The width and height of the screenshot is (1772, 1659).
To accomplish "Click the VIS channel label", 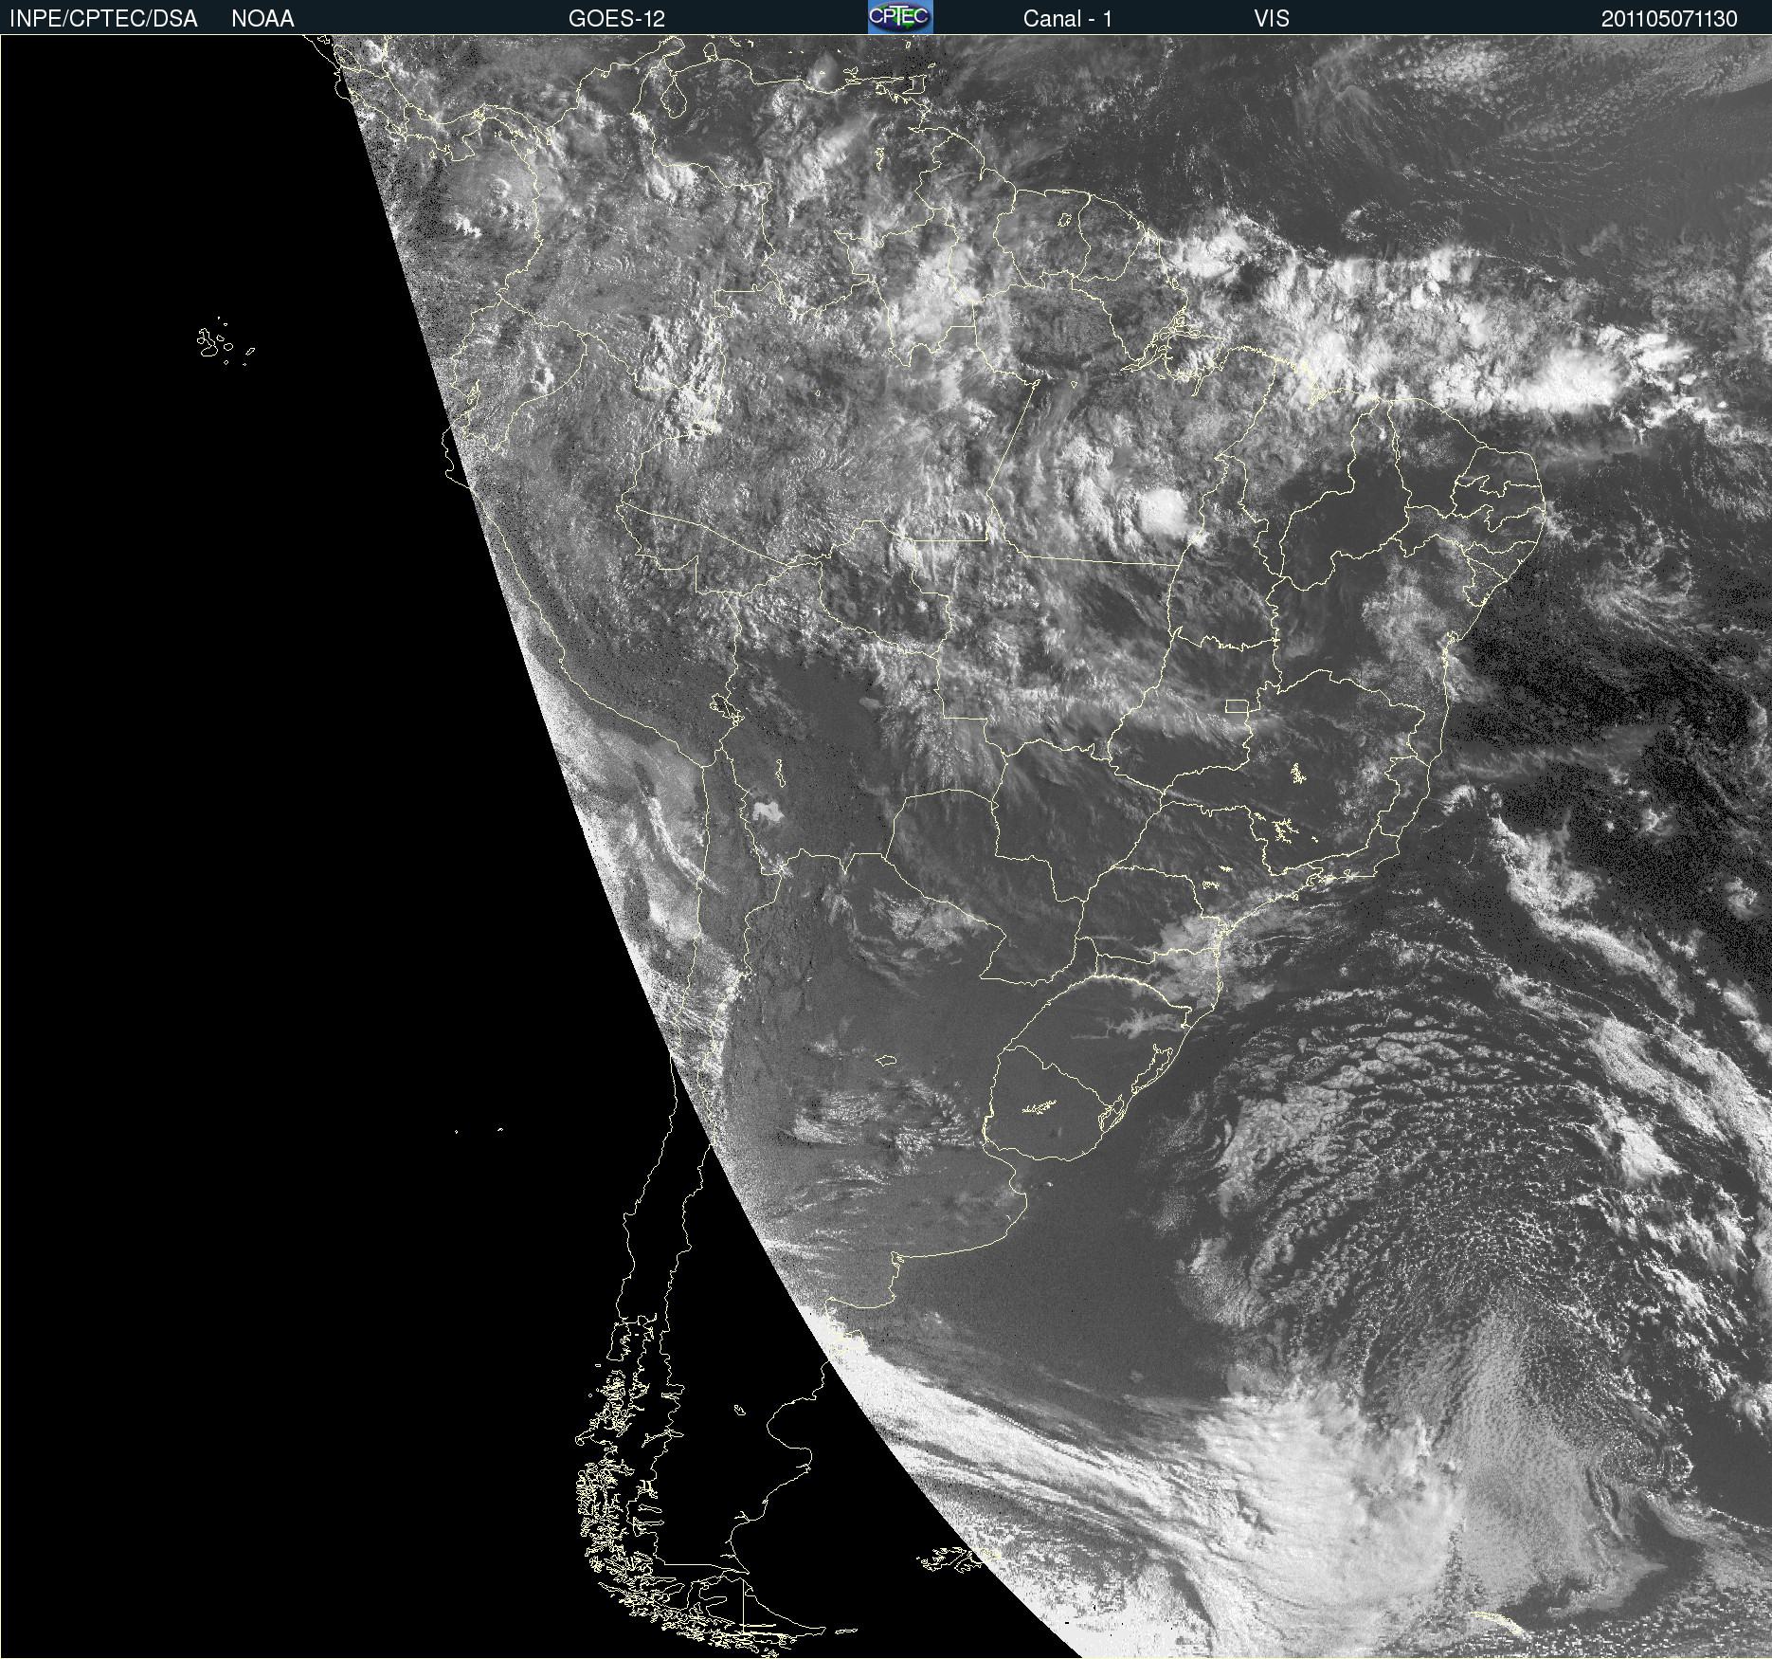I will point(1272,19).
